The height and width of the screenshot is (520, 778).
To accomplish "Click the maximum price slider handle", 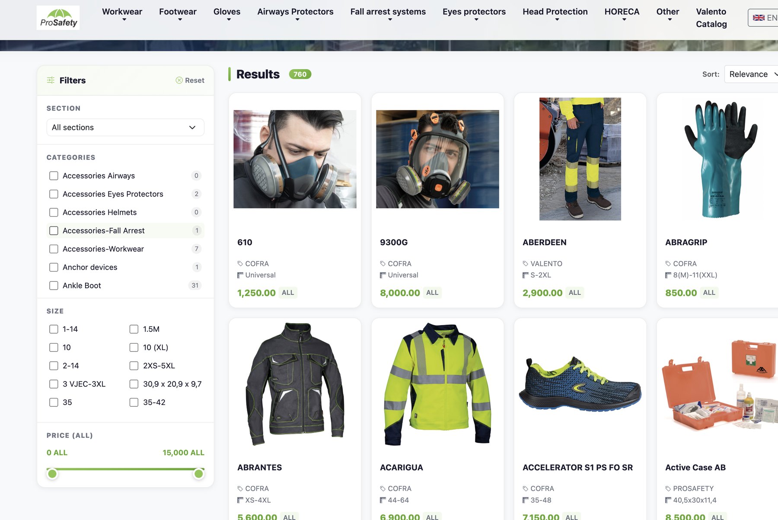I will click(199, 474).
